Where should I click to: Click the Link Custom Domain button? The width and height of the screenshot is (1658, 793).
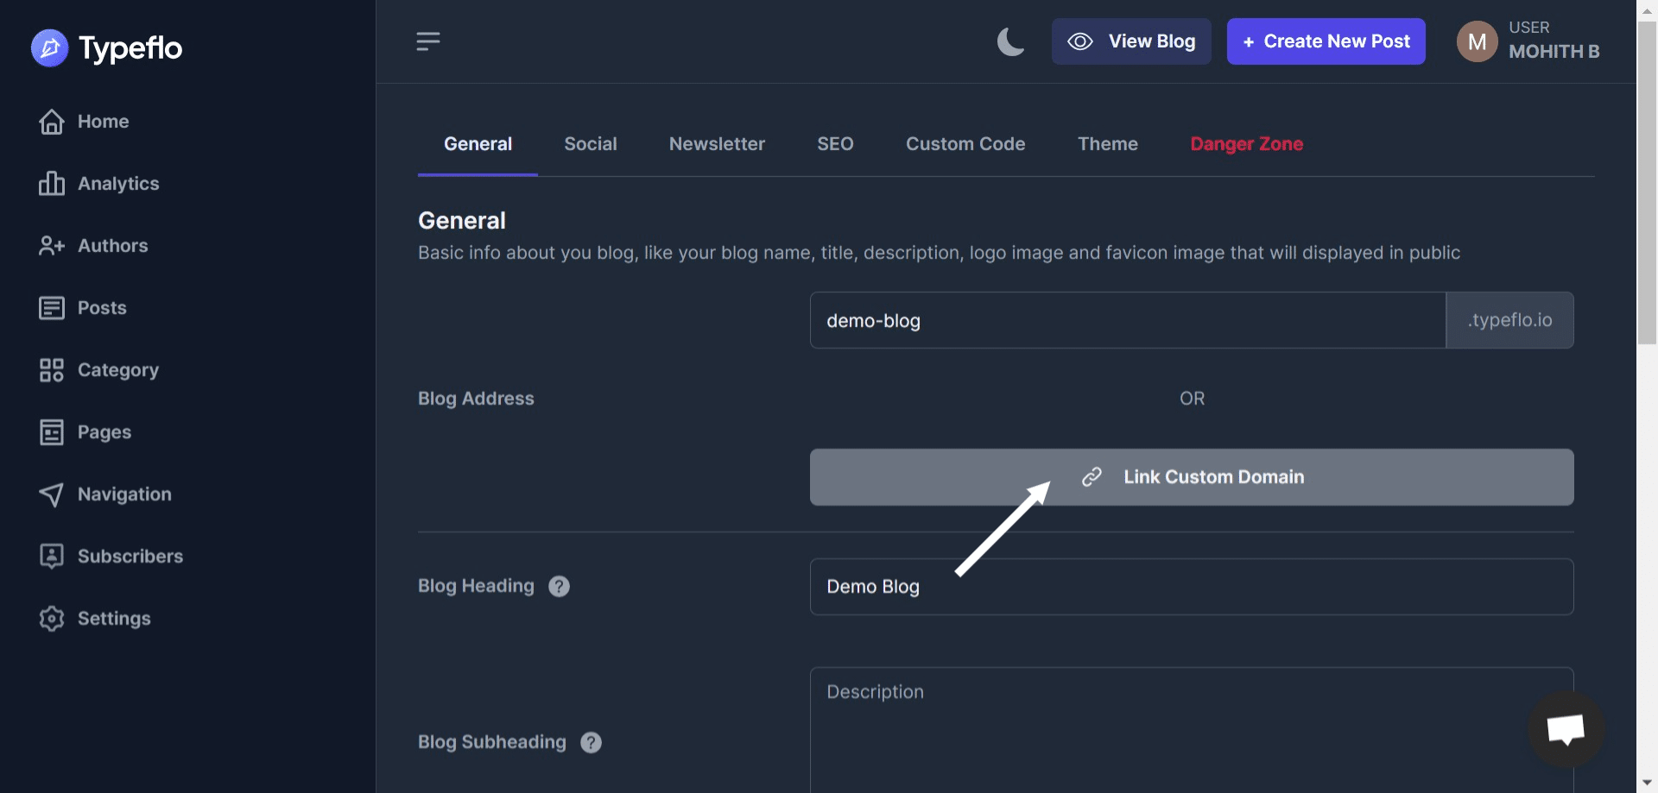tap(1192, 476)
